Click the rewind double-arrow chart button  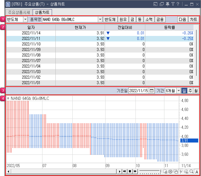click(x=124, y=171)
